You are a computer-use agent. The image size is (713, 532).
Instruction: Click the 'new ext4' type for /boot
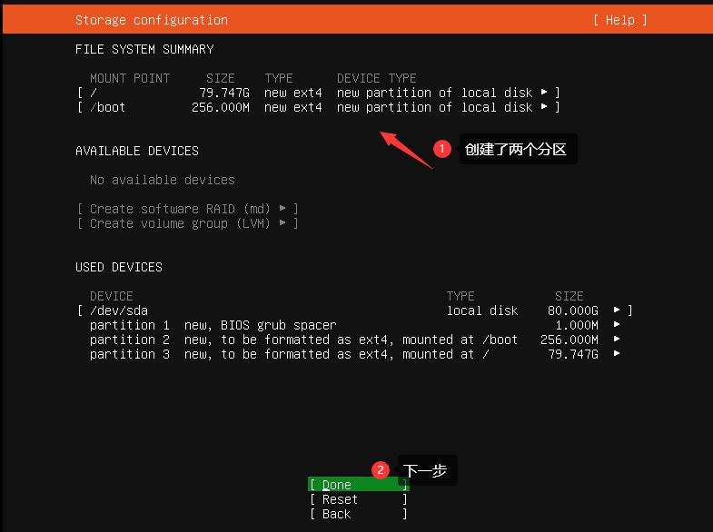point(293,107)
